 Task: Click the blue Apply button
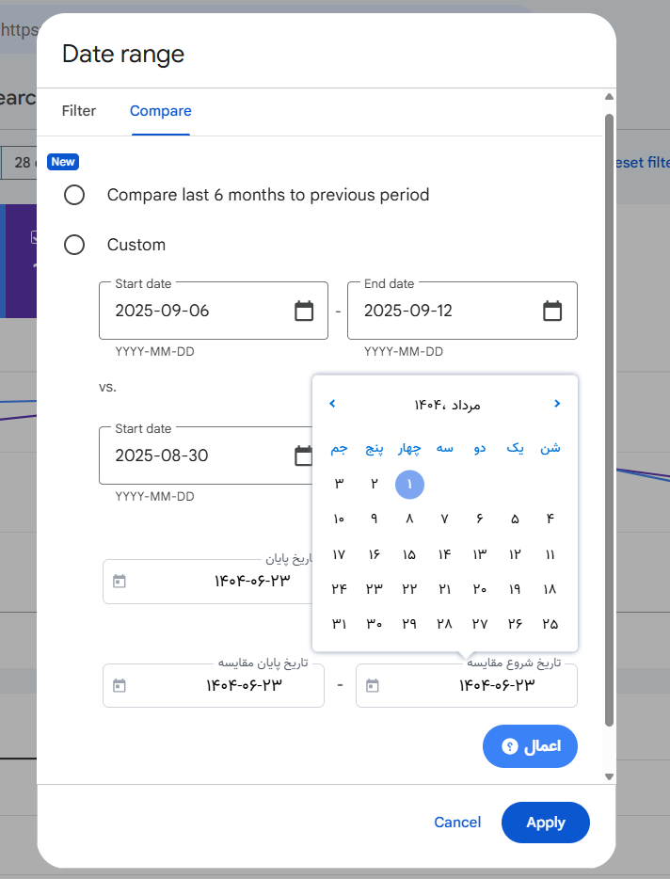545,823
